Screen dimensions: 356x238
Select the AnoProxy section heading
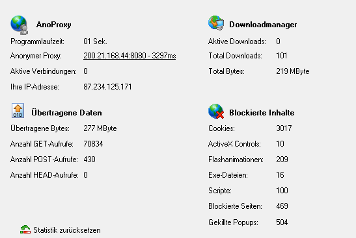tap(54, 25)
